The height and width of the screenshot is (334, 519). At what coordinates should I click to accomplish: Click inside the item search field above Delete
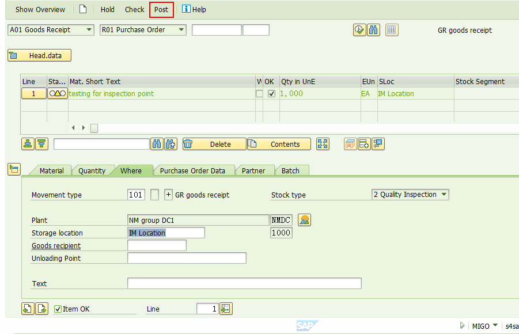(101, 143)
